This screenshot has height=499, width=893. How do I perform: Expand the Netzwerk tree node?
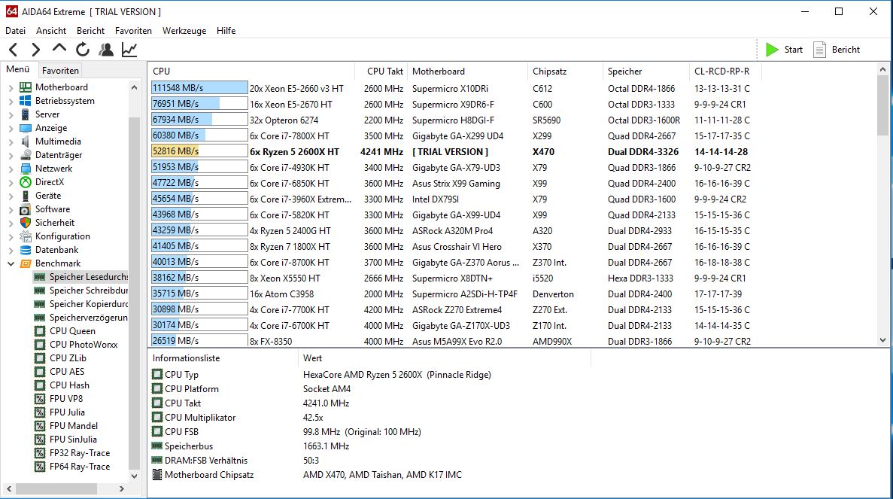pos(11,169)
